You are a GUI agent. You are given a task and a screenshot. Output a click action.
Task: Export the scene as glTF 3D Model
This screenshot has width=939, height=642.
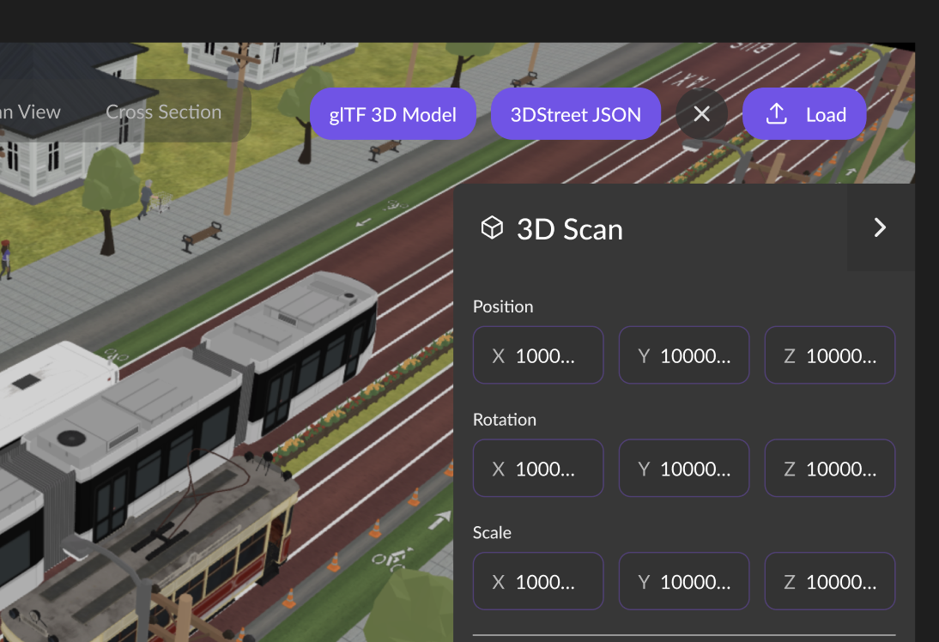click(x=393, y=113)
